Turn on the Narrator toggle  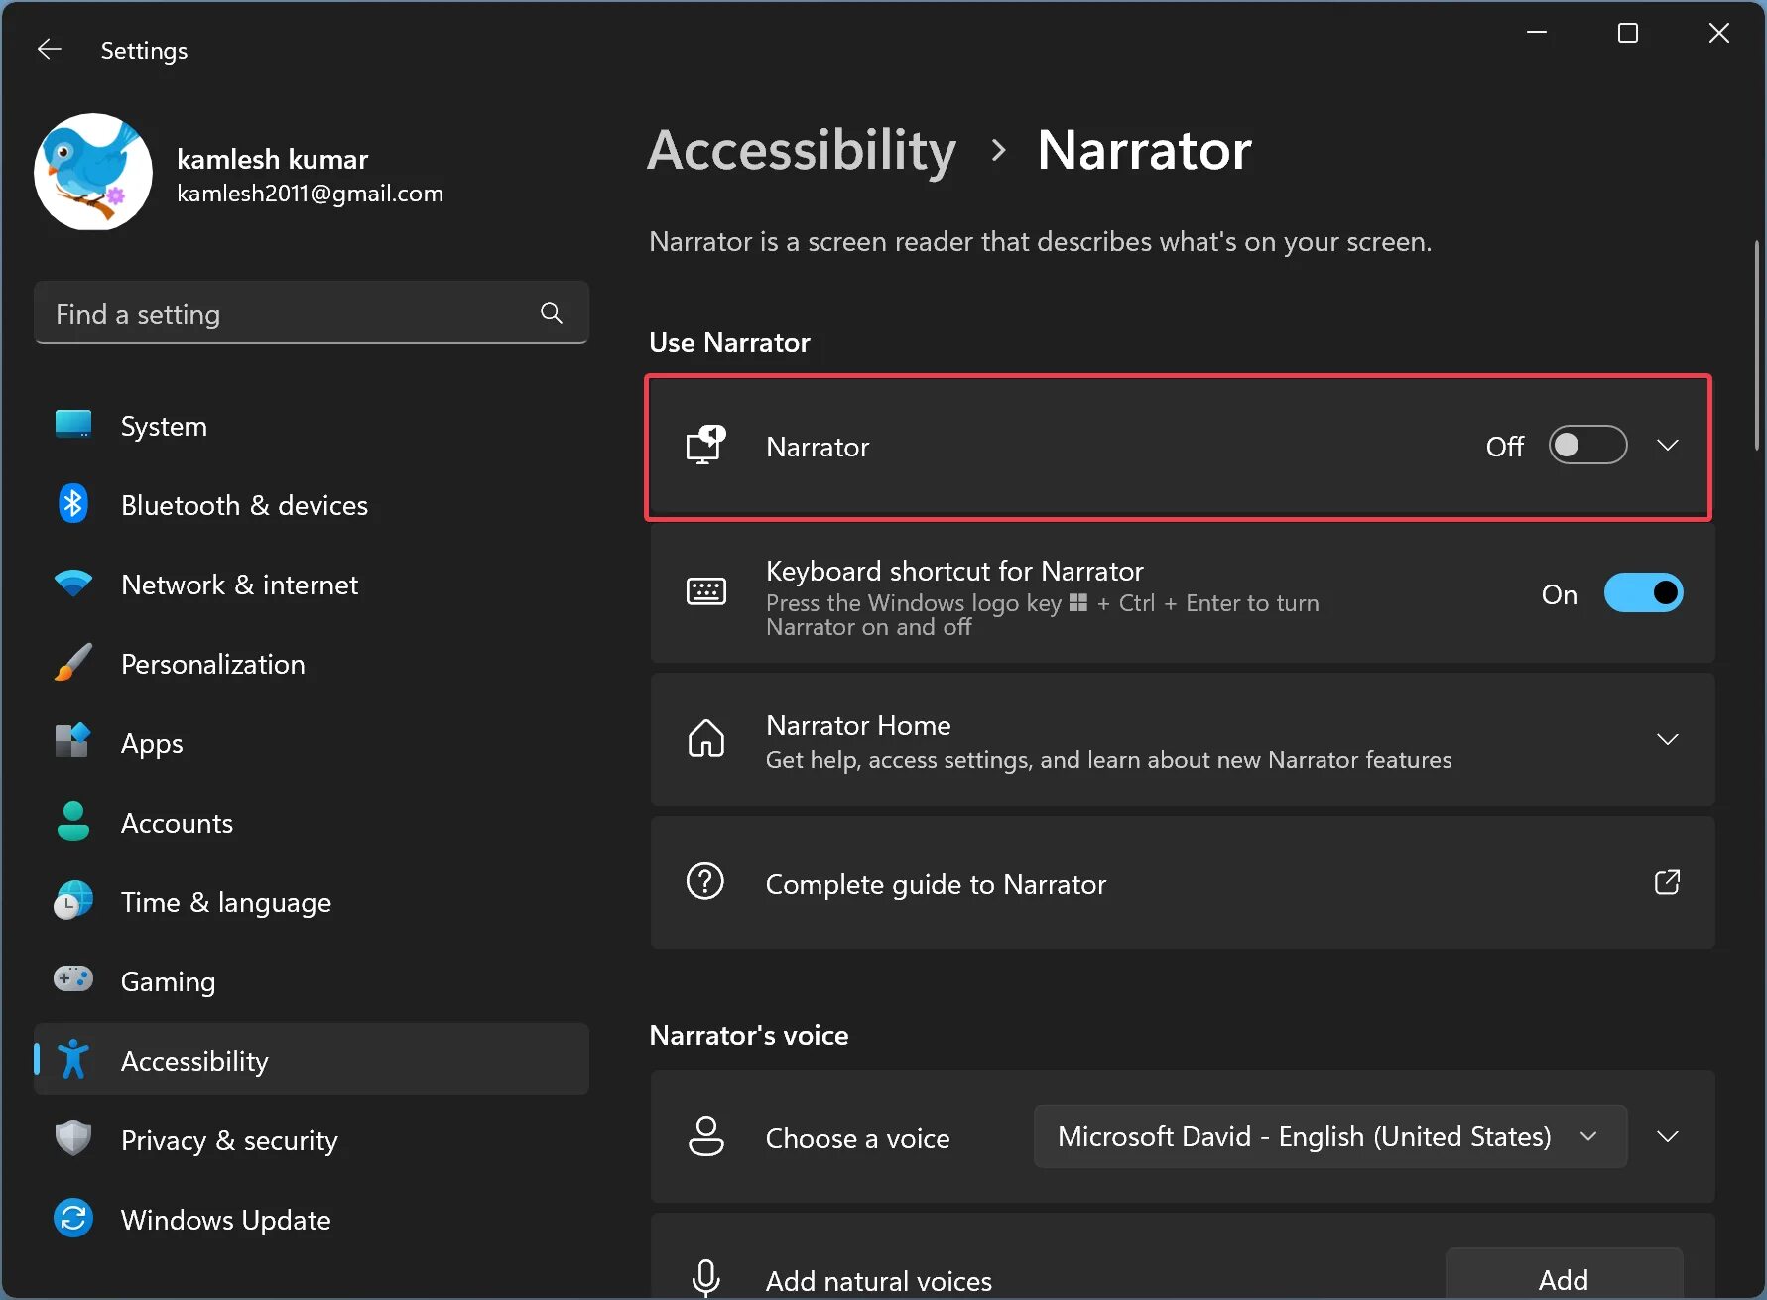coord(1587,446)
